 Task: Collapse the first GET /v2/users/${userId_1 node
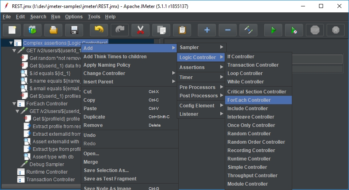(14, 50)
